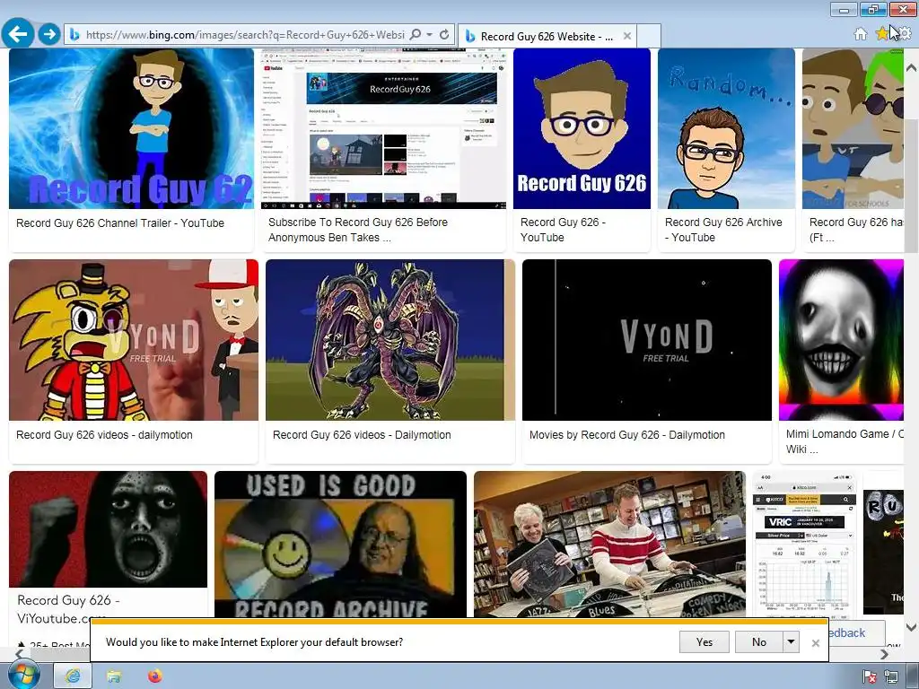
Task: Open the screaming dark figure thumbnail
Action: [x=108, y=529]
